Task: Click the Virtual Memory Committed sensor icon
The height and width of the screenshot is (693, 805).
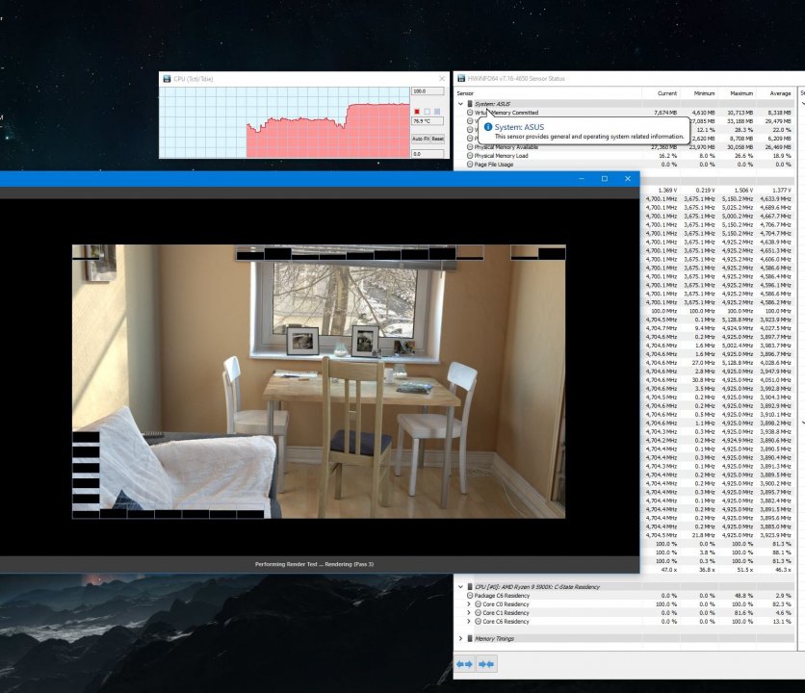Action: click(x=470, y=113)
